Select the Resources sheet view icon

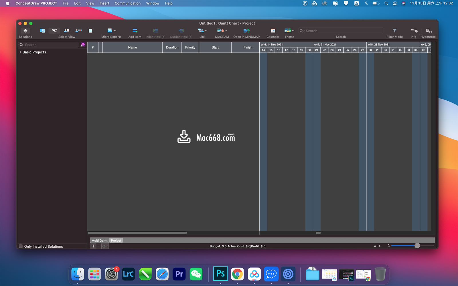coord(66,31)
